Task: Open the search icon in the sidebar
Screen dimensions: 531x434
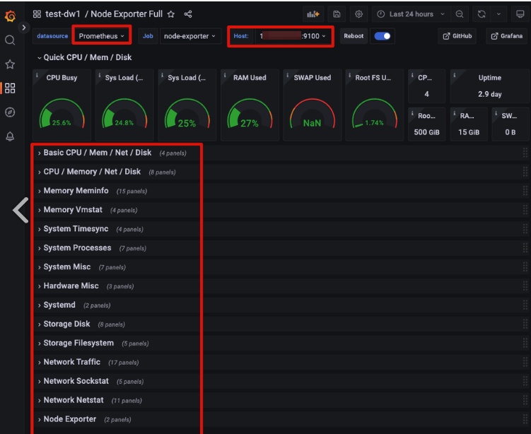Action: 10,40
